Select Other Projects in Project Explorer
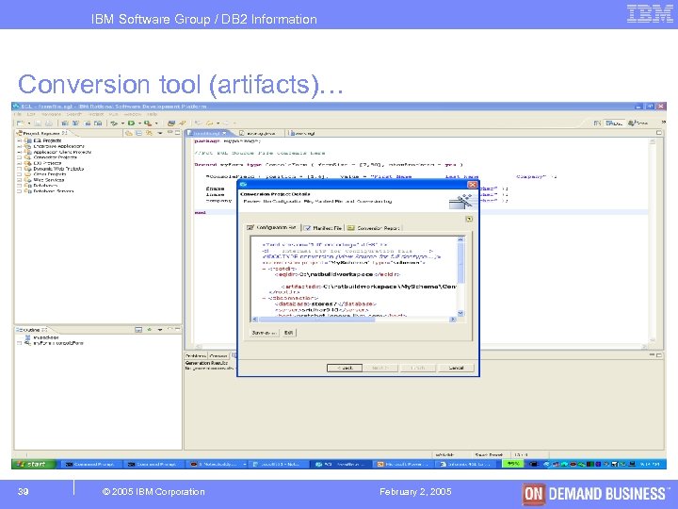 (x=50, y=174)
